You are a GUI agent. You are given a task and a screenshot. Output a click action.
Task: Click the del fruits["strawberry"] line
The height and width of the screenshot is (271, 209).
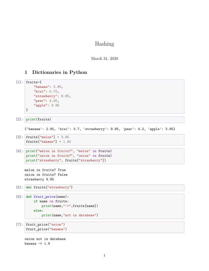[x=49, y=187]
